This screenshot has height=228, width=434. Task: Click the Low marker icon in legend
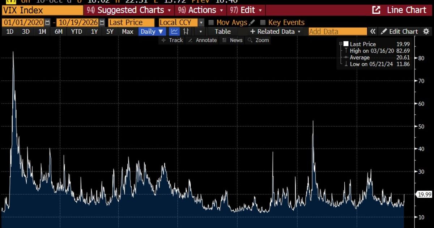pos(346,64)
